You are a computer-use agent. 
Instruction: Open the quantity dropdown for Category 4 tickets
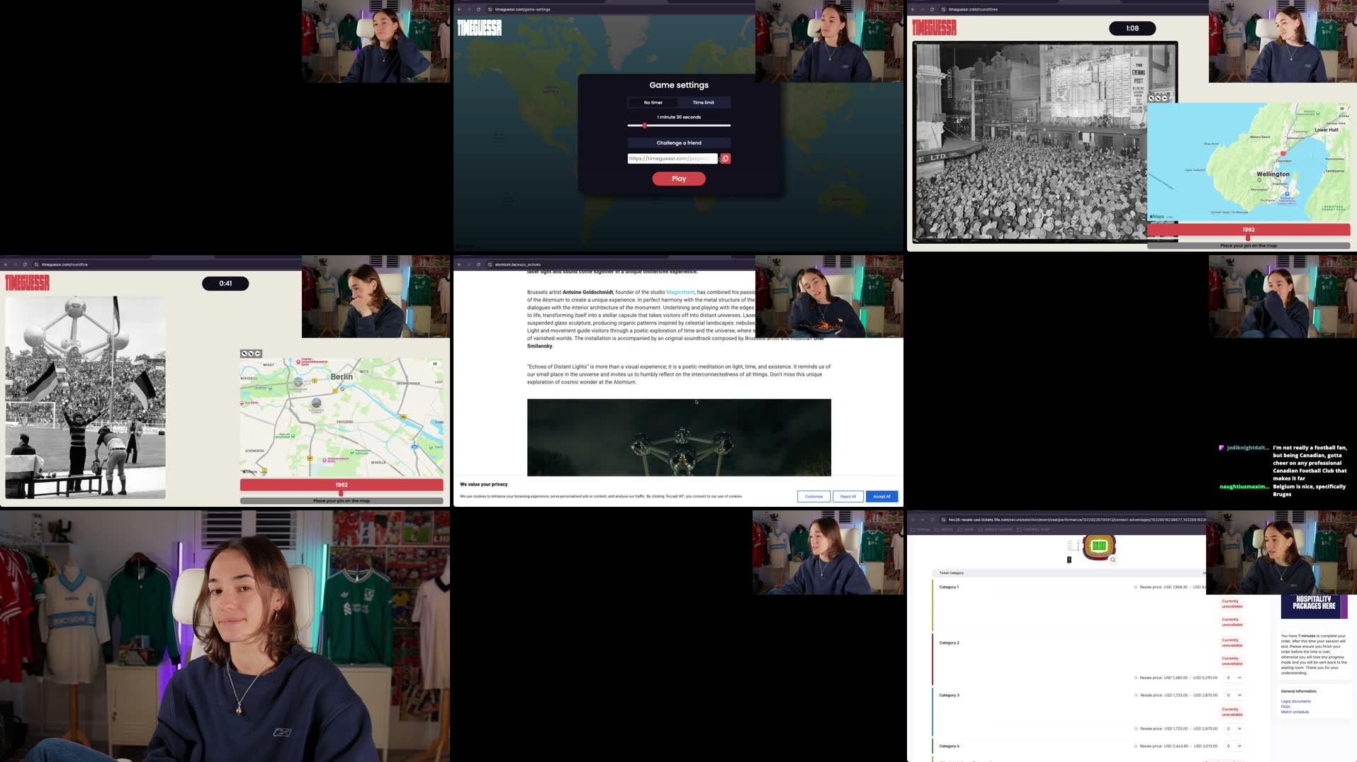[1234, 746]
